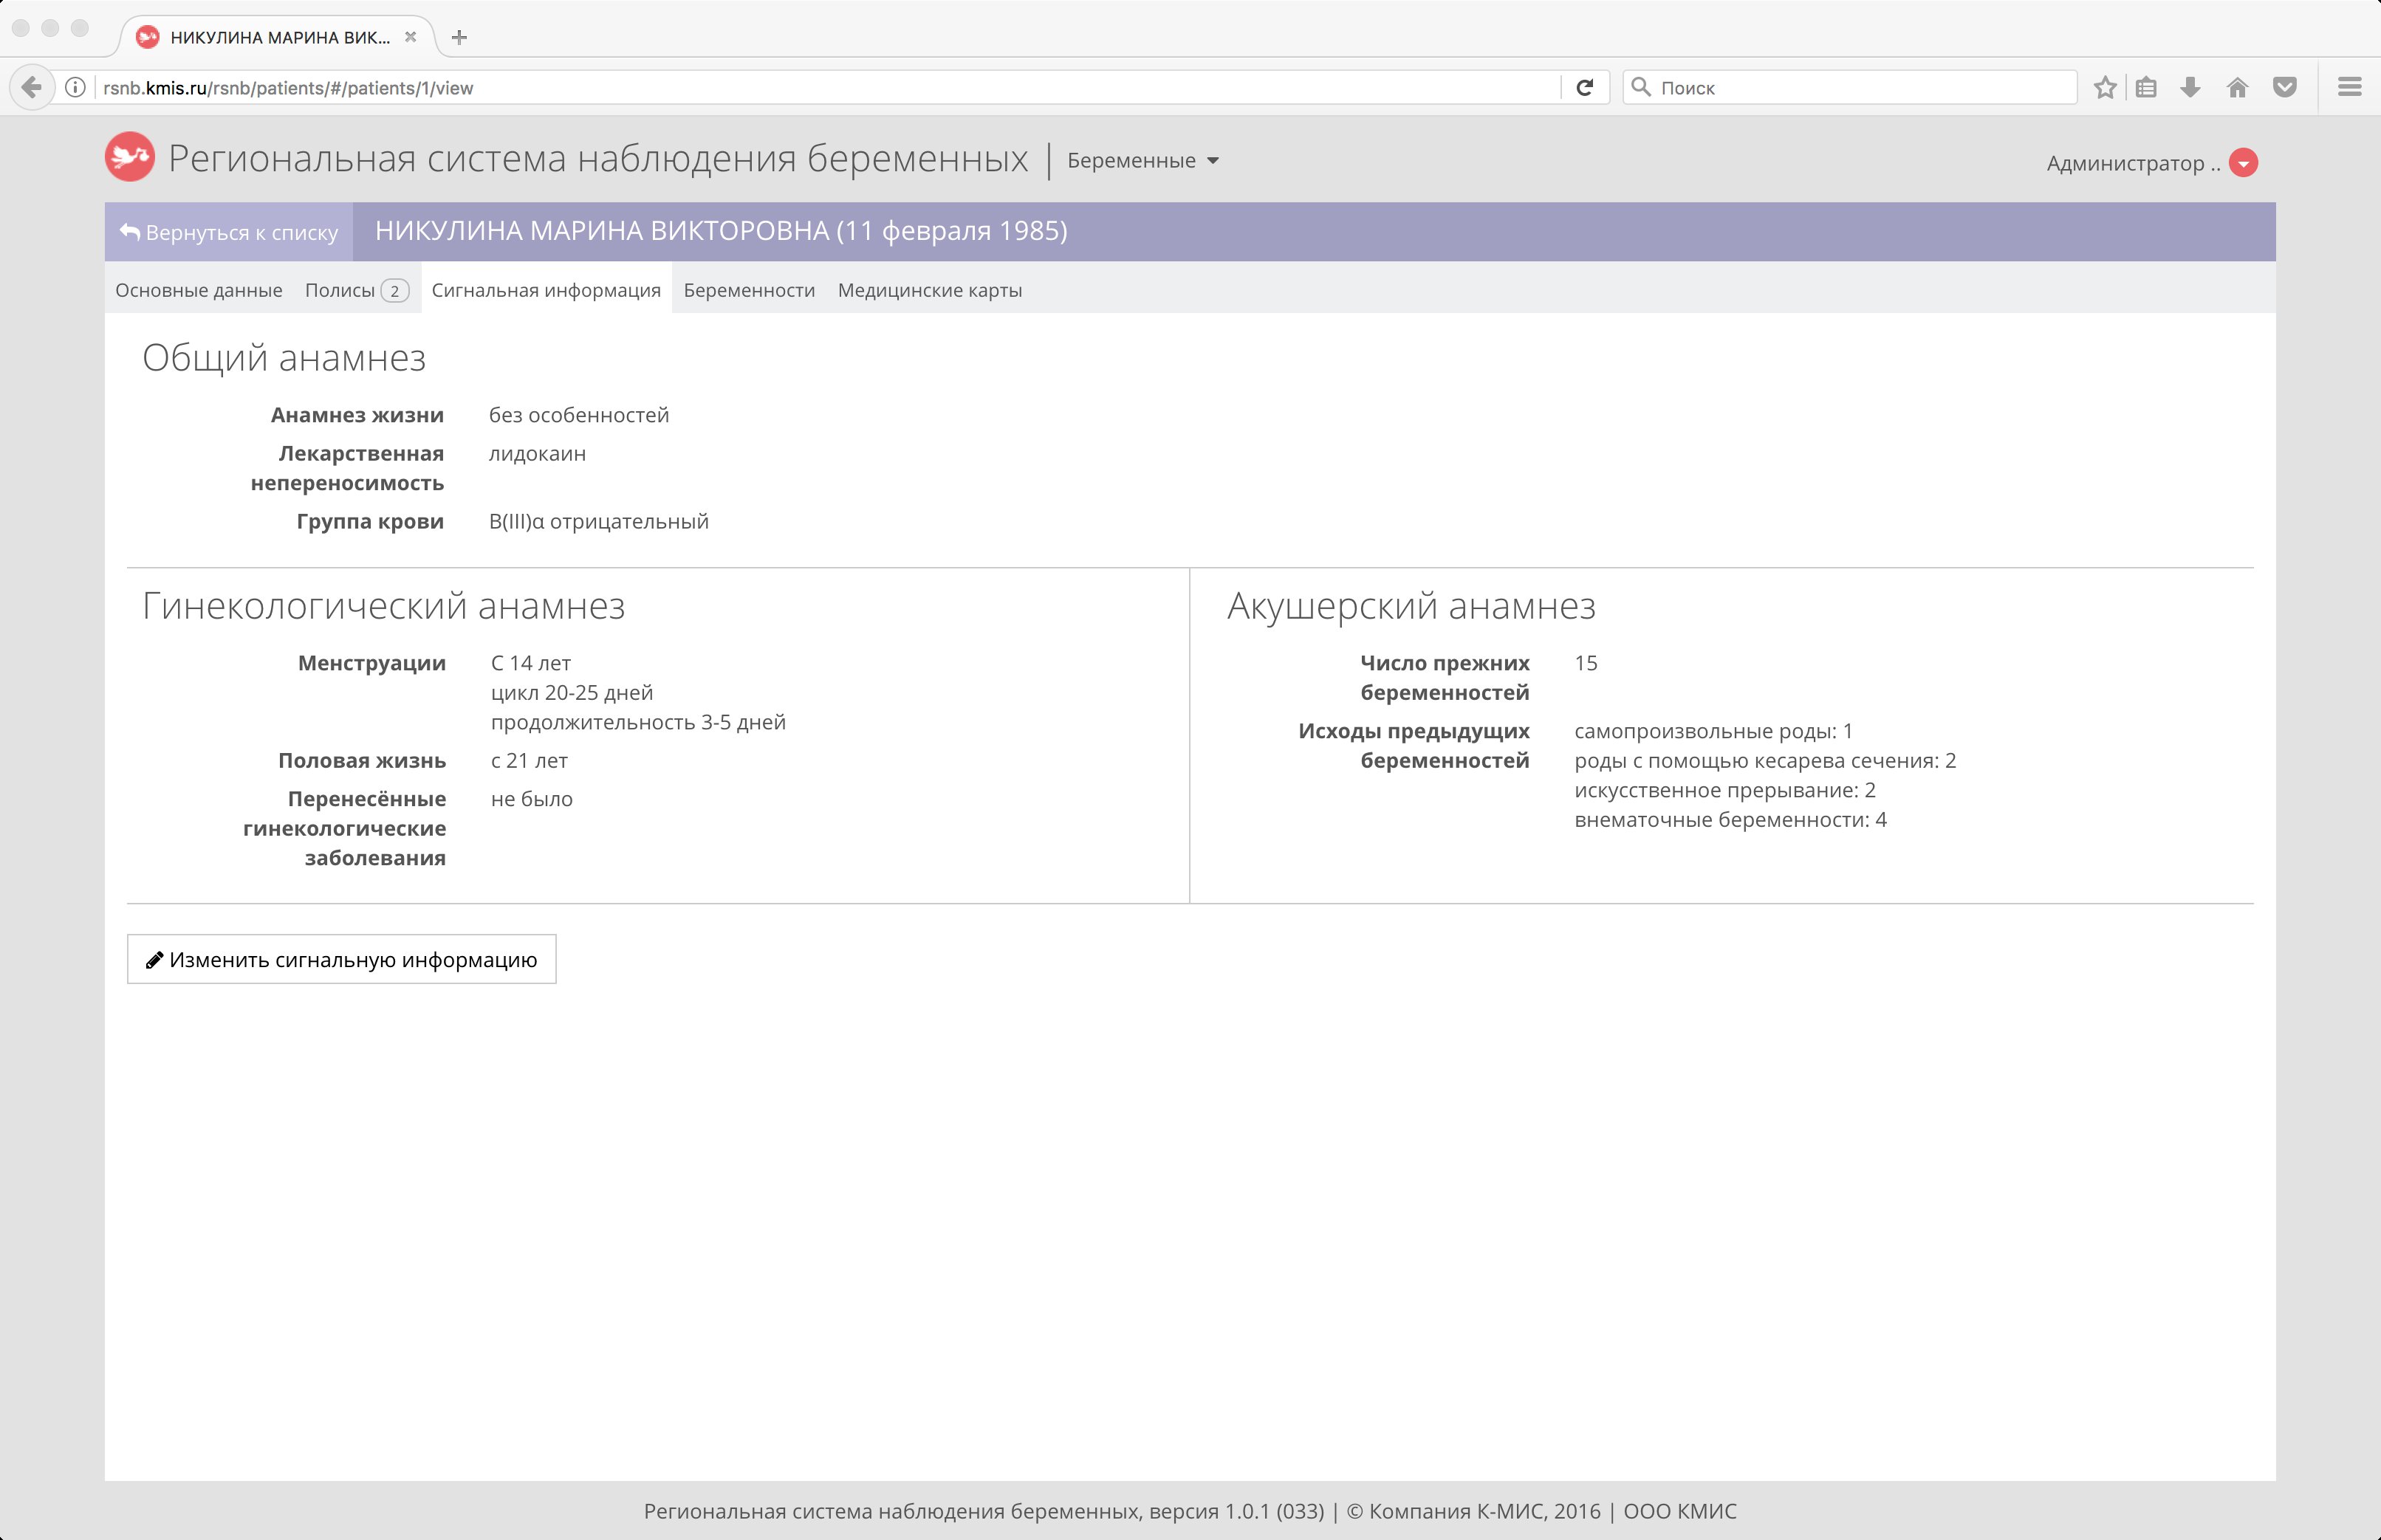Click the value 'не было'
Image resolution: width=2381 pixels, height=1540 pixels.
pos(531,799)
